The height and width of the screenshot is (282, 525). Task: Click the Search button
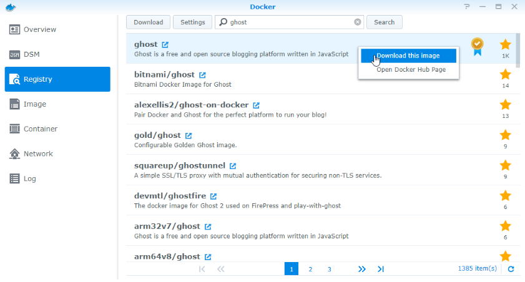point(385,22)
